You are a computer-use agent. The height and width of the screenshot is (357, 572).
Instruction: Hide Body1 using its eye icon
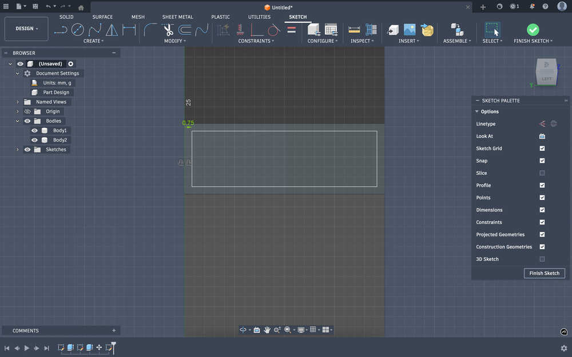34,130
